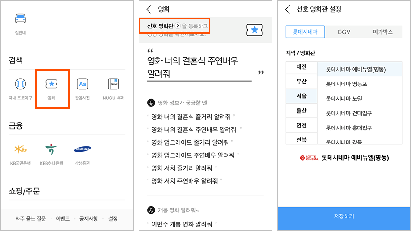Select the 삼성증권 Samsung securities icon

82,149
